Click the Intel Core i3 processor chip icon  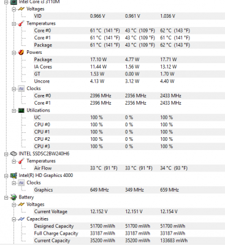[13, 2]
